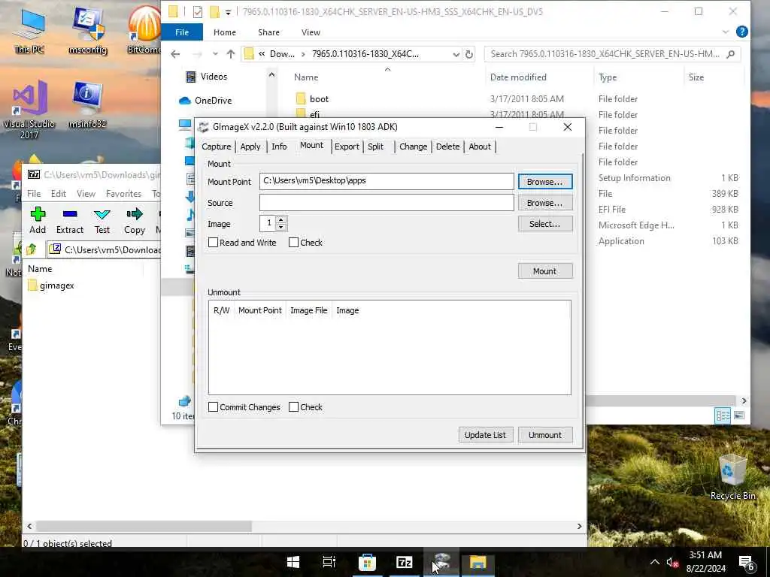This screenshot has width=770, height=577.
Task: Switch to the Split tab
Action: (x=376, y=147)
